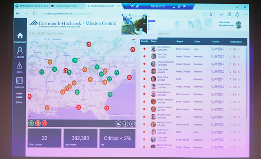261x159 pixels.
Task: Sort alert list by Severity column
Action: tap(144, 41)
